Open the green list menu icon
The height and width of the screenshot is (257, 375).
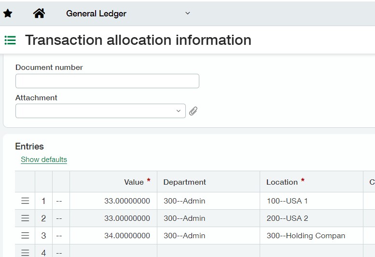coord(10,40)
